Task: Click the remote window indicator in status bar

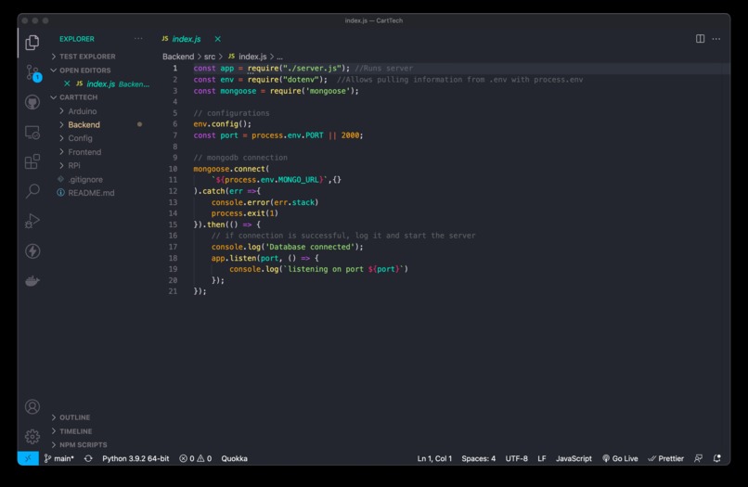Action: (28, 458)
